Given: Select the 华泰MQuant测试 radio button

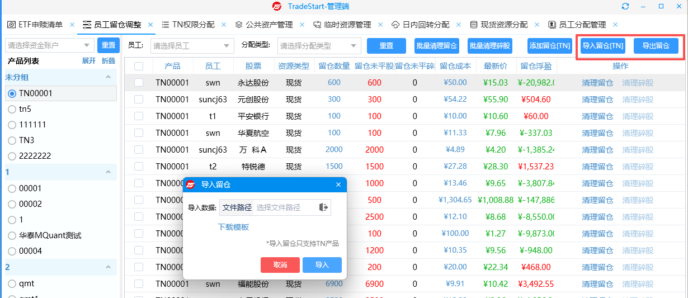Looking at the screenshot, I should 12,235.
